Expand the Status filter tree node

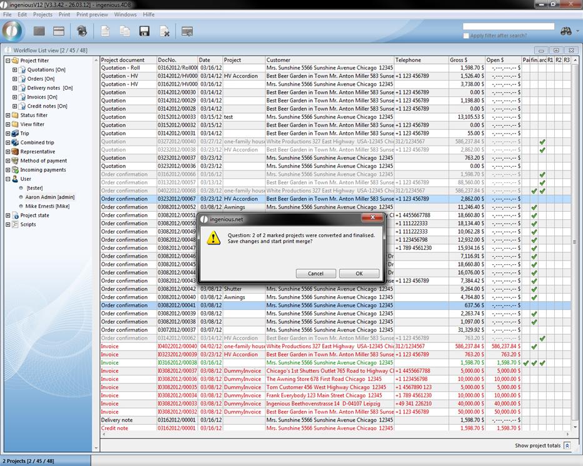point(8,115)
